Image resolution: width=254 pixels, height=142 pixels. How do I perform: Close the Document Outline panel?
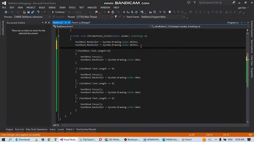point(49,23)
